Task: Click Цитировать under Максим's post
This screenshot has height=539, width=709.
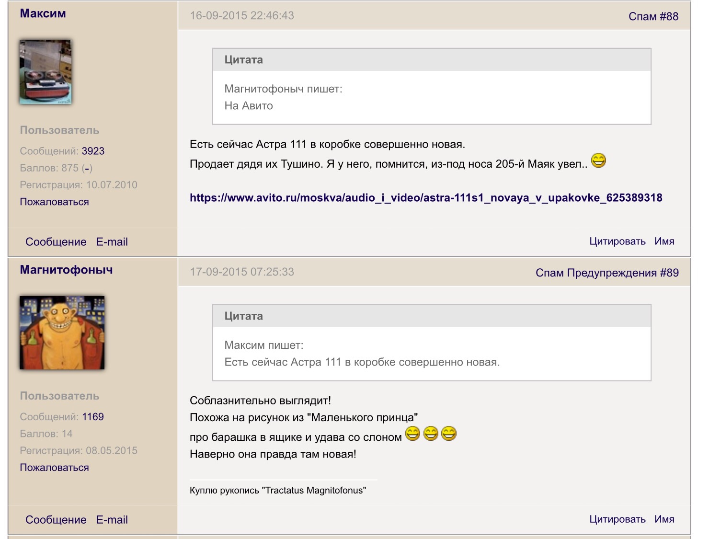Action: click(x=617, y=241)
